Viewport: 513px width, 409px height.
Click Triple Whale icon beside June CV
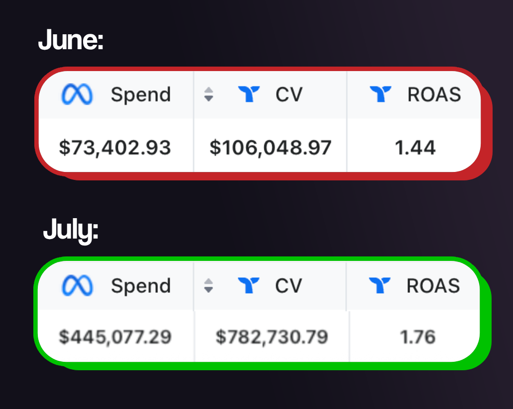click(249, 94)
